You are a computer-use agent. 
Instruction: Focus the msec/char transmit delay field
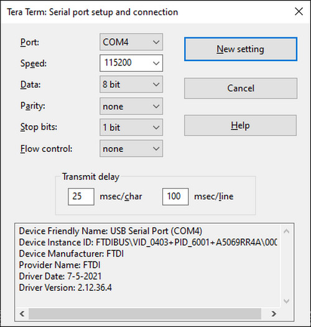(81, 196)
